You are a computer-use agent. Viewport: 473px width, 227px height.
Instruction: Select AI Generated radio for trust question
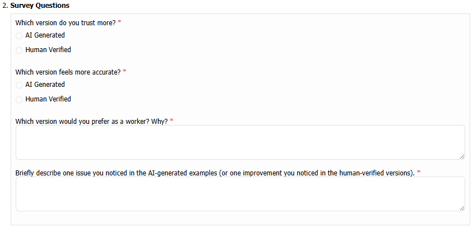20,35
